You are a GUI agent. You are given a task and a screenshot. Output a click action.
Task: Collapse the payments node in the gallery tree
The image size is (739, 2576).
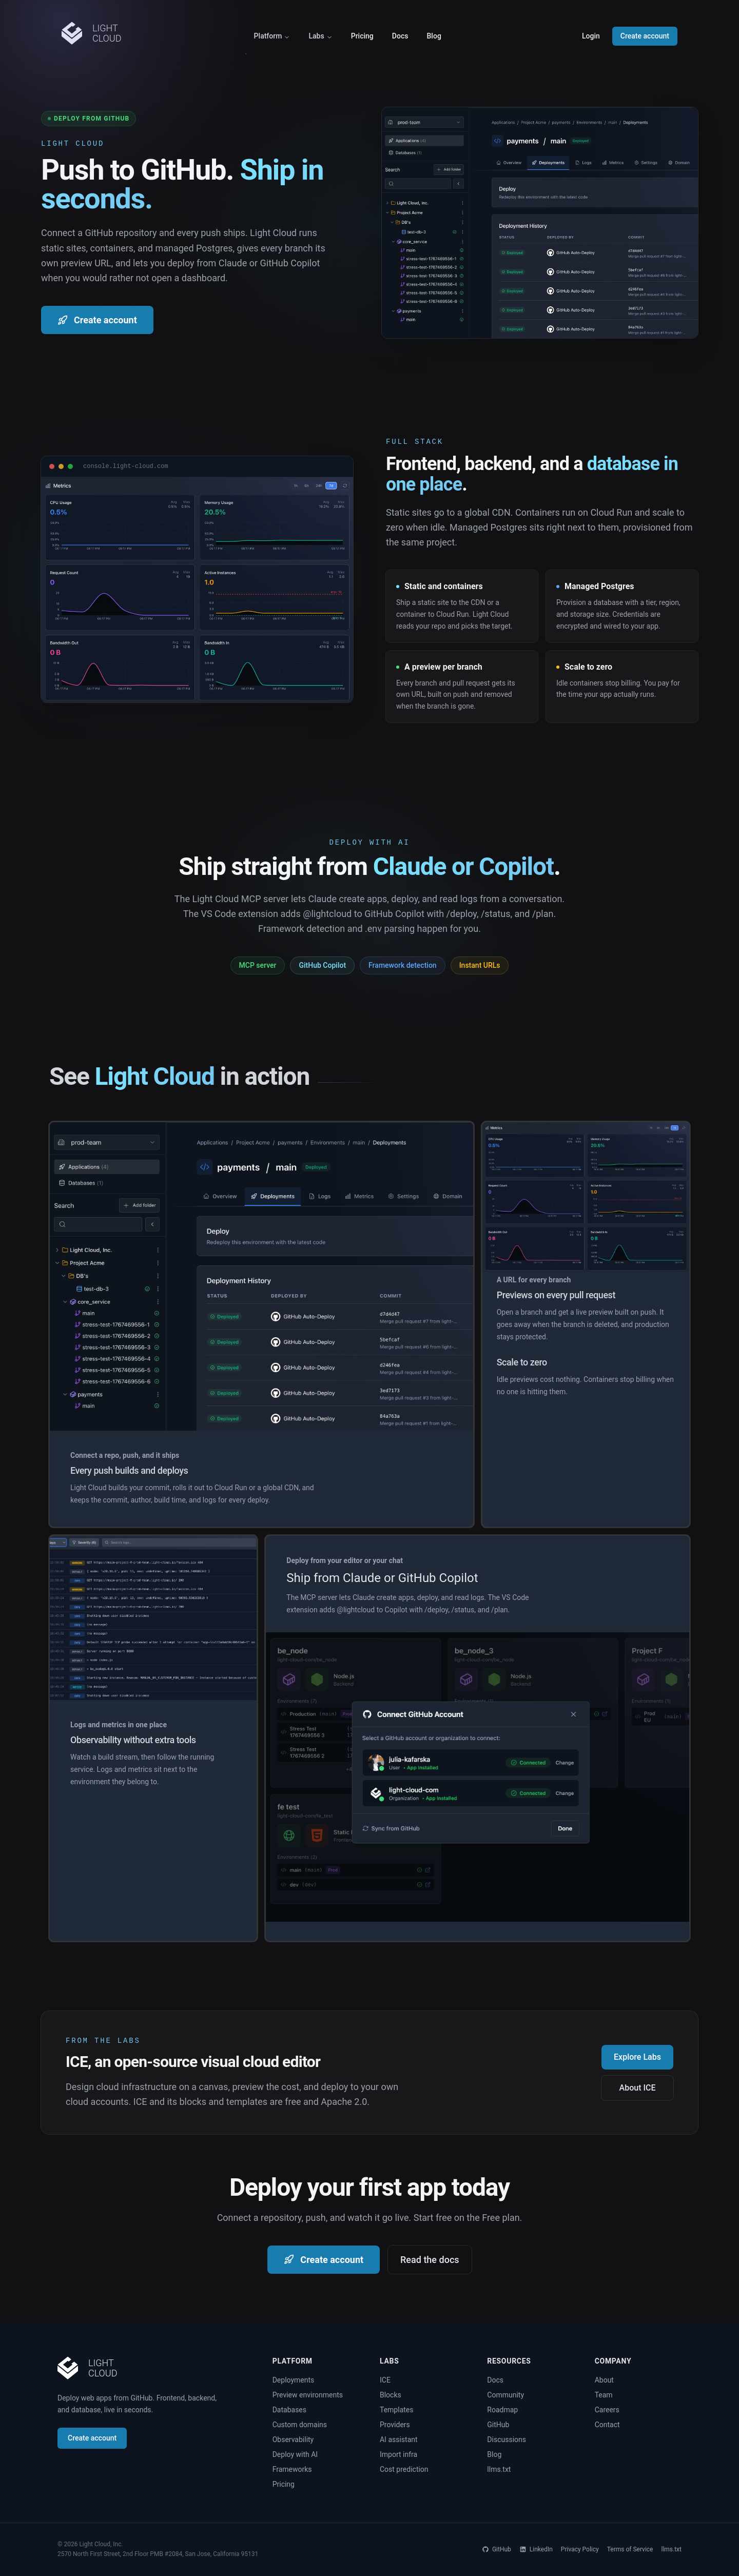click(65, 1394)
